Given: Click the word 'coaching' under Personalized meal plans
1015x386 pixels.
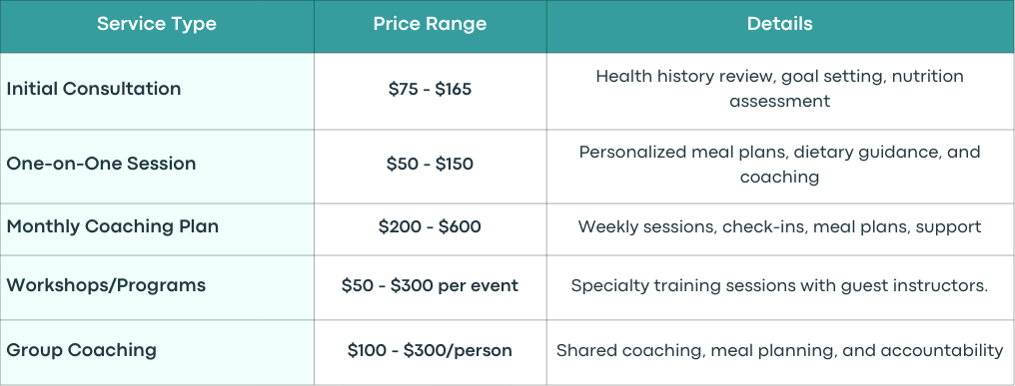Looking at the screenshot, I should [779, 178].
